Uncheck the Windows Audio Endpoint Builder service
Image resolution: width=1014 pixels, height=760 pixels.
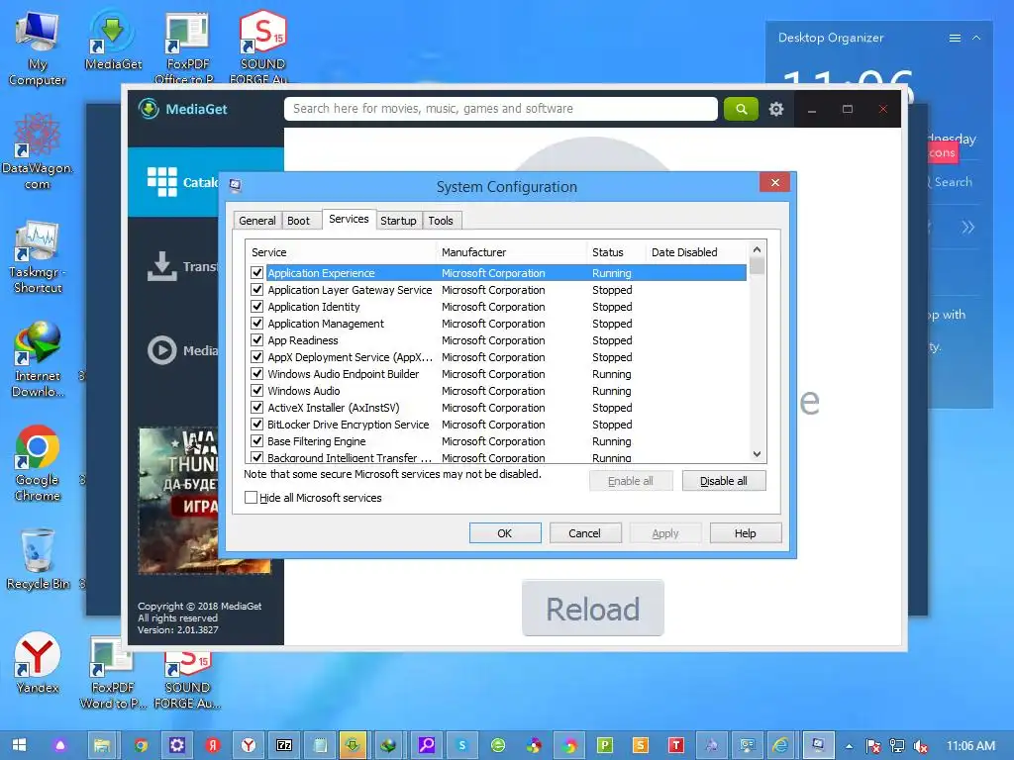(256, 373)
